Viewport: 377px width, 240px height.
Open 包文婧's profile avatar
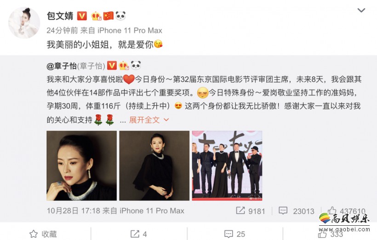(x=24, y=23)
